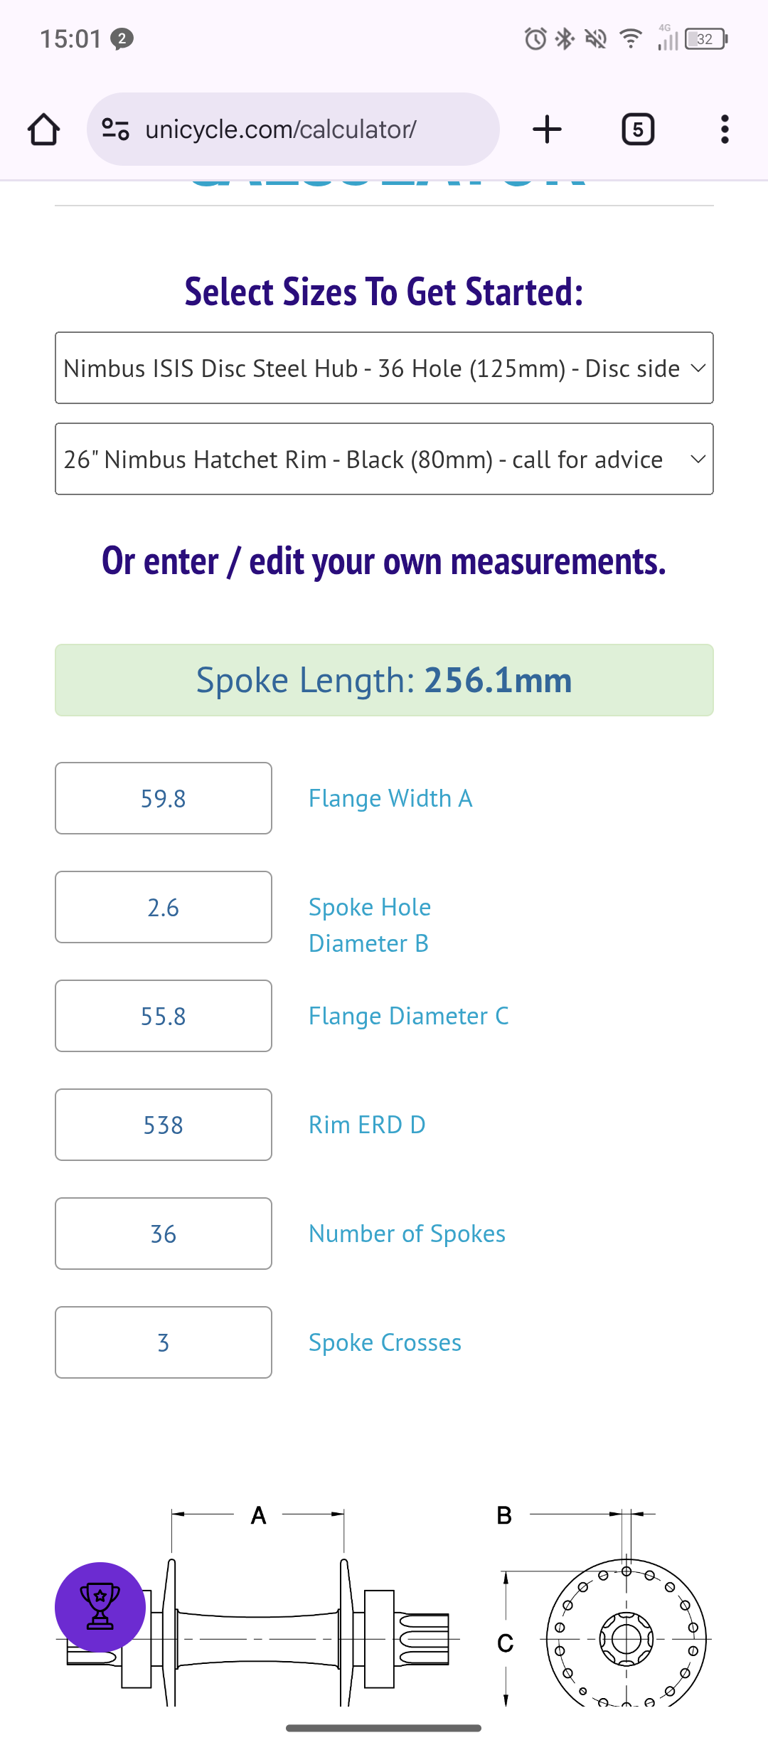The width and height of the screenshot is (768, 1750).
Task: Tap the battery indicator in status bar
Action: [x=705, y=38]
